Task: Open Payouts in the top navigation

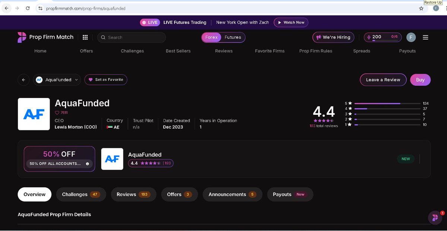Action: tap(408, 51)
